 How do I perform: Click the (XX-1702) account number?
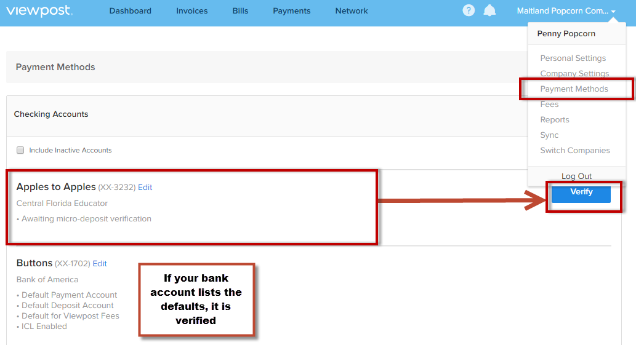click(x=72, y=264)
